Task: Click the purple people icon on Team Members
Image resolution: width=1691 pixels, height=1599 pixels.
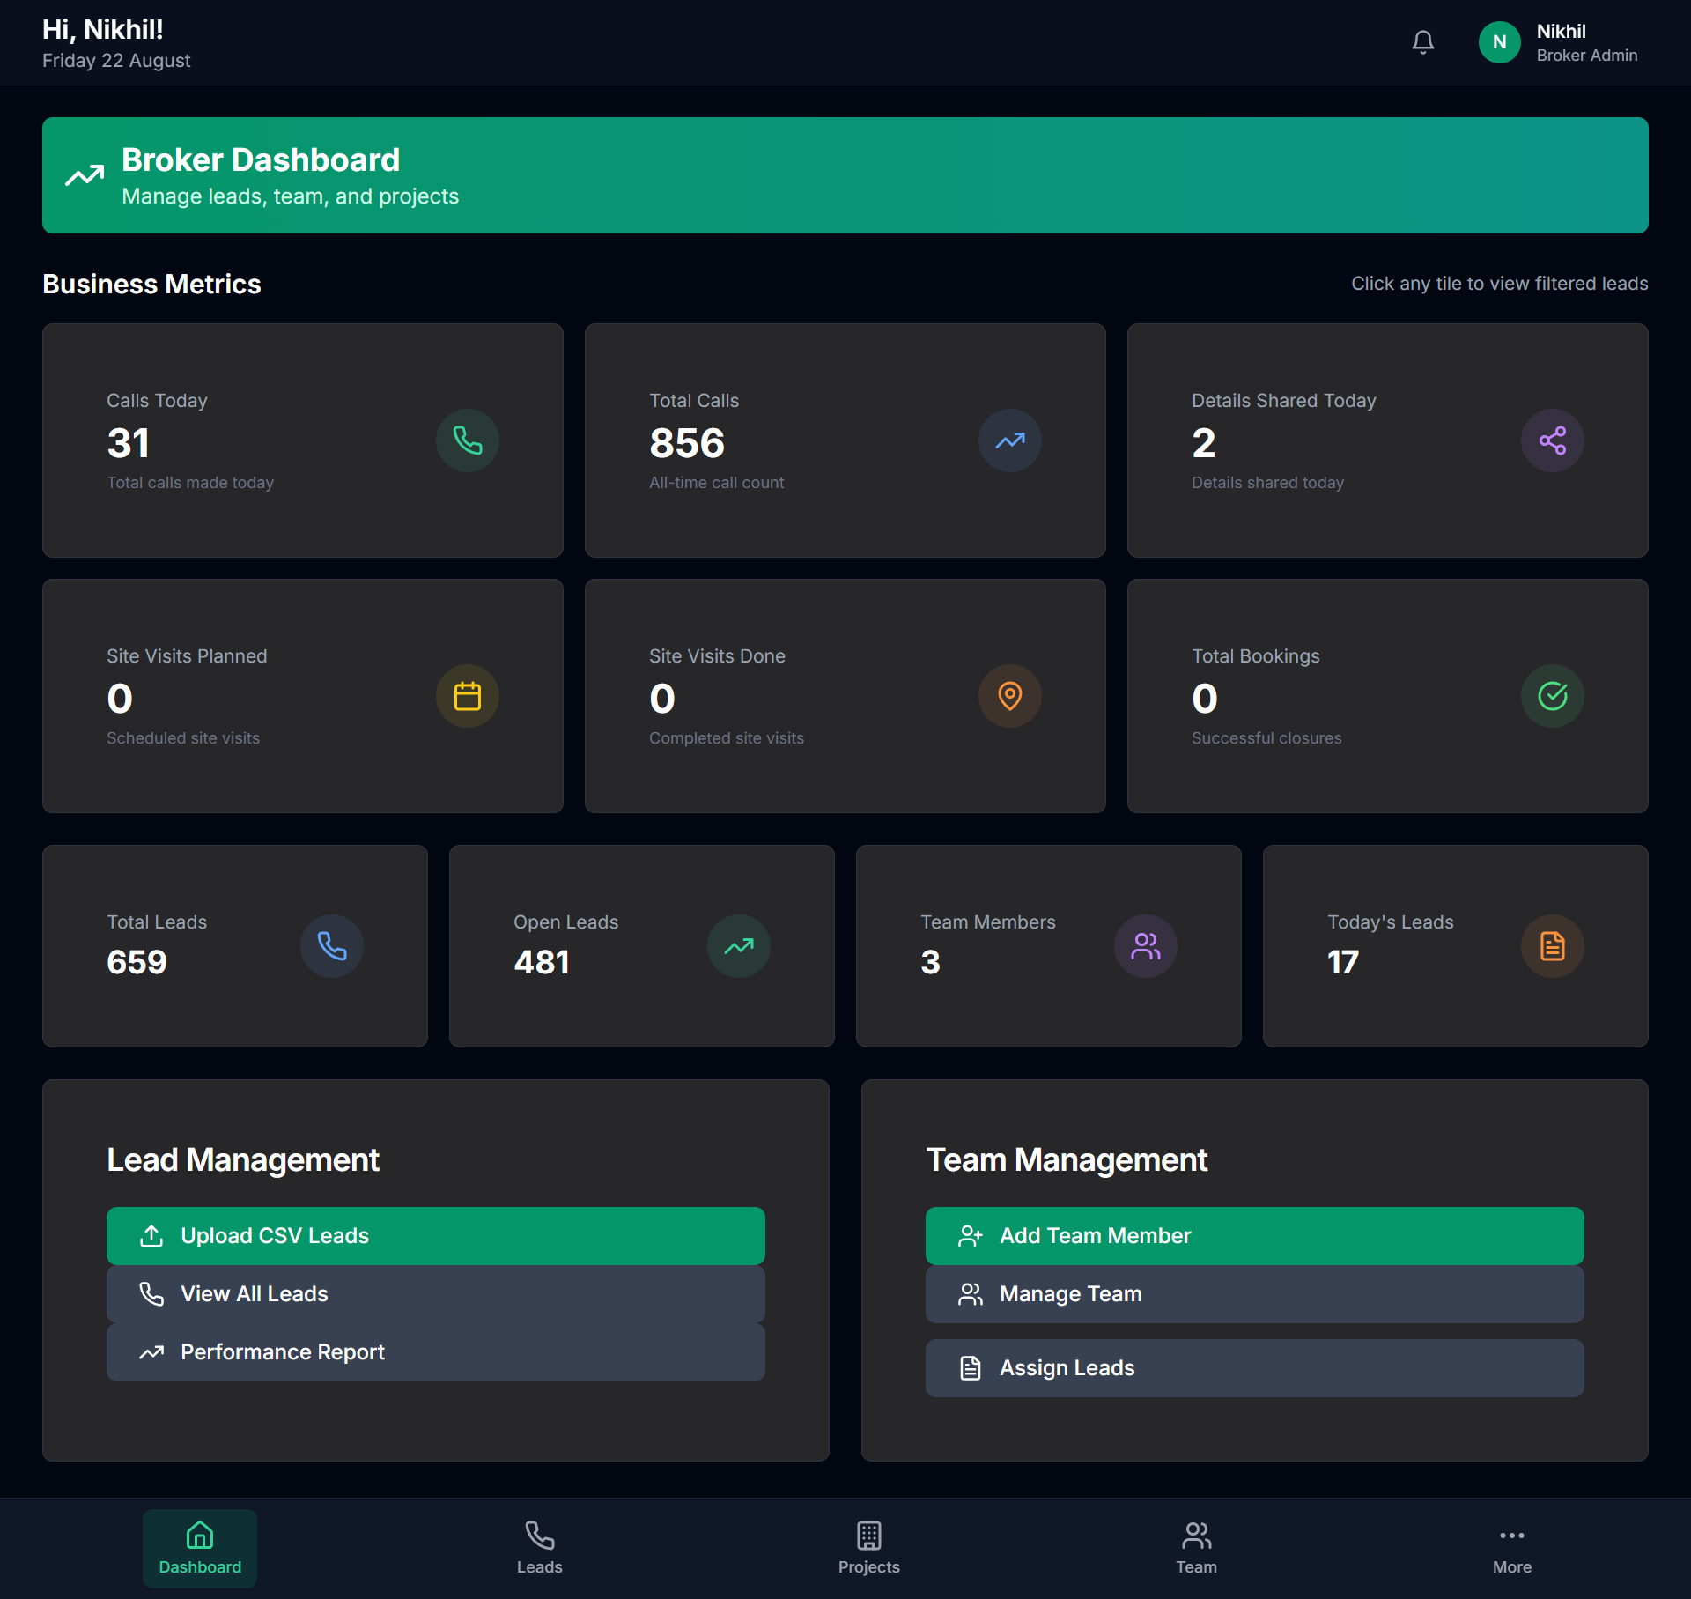Action: coord(1145,946)
